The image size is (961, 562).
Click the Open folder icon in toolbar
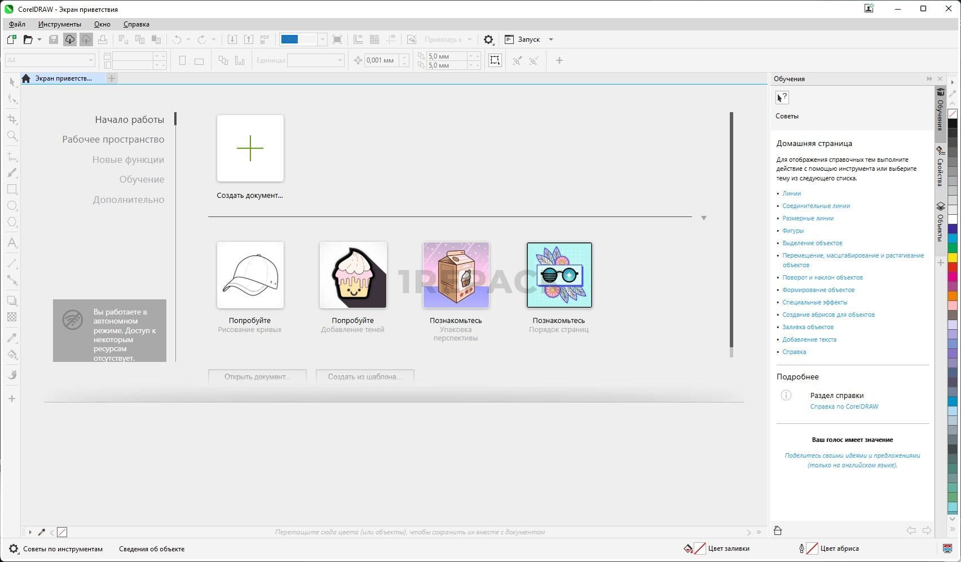[x=28, y=39]
